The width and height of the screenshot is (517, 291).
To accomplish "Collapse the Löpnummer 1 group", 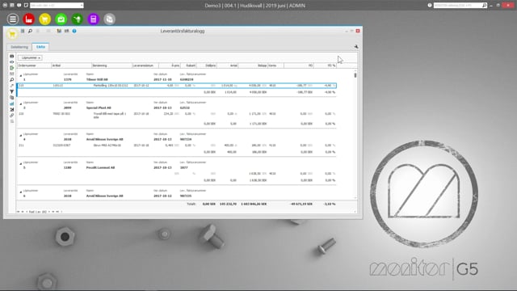I will coord(21,75).
